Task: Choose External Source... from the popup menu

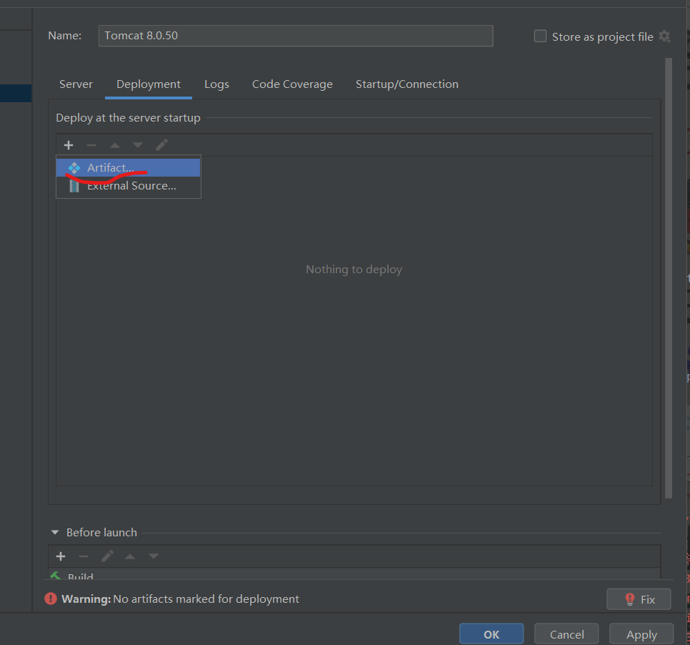Action: [x=128, y=186]
